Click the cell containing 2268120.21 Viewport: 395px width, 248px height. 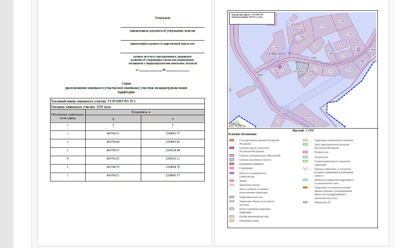tap(173, 160)
